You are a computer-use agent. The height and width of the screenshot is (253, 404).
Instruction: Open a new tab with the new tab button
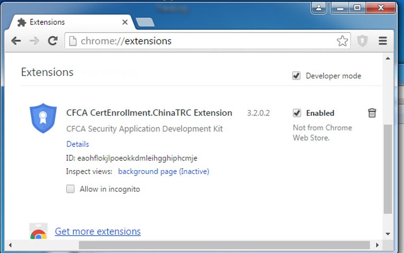pos(145,23)
